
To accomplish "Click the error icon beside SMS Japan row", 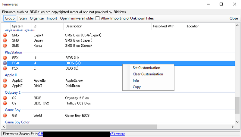I will [x=5, y=40].
